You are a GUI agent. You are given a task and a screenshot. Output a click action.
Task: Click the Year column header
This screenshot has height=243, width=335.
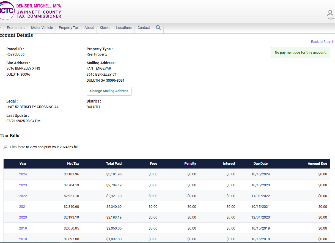(23, 164)
